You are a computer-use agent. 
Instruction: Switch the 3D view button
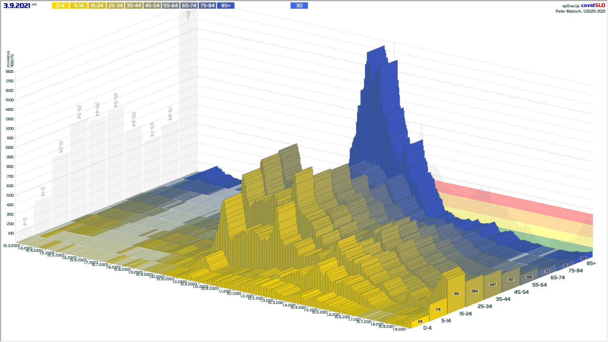[x=299, y=6]
